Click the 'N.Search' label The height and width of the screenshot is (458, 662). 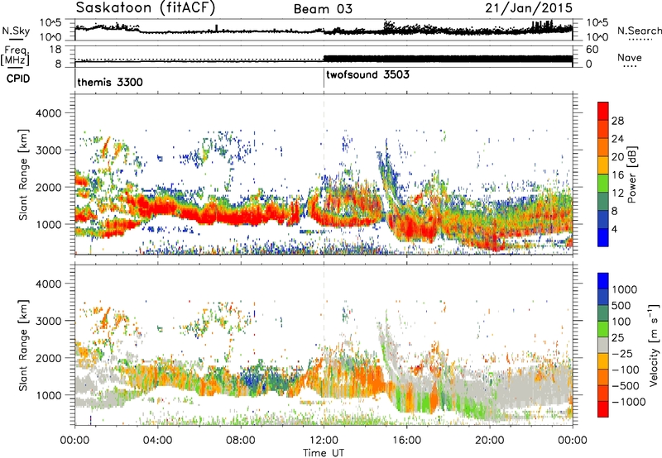(x=639, y=31)
